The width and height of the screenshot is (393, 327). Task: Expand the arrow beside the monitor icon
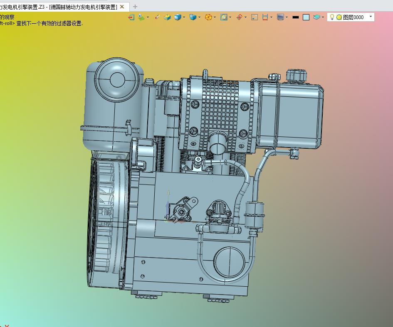click(287, 17)
